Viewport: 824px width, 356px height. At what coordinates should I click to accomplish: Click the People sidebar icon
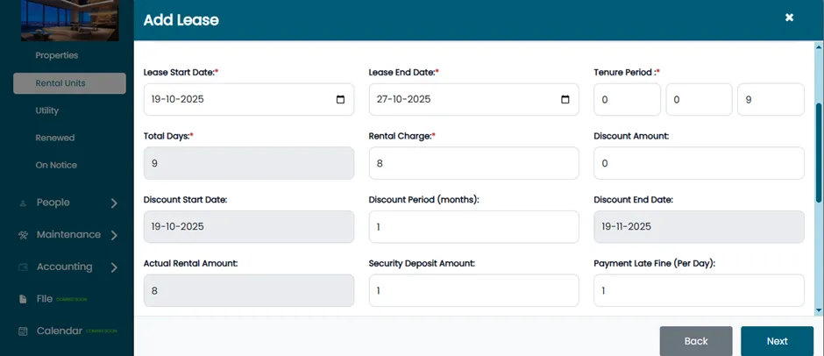point(22,203)
